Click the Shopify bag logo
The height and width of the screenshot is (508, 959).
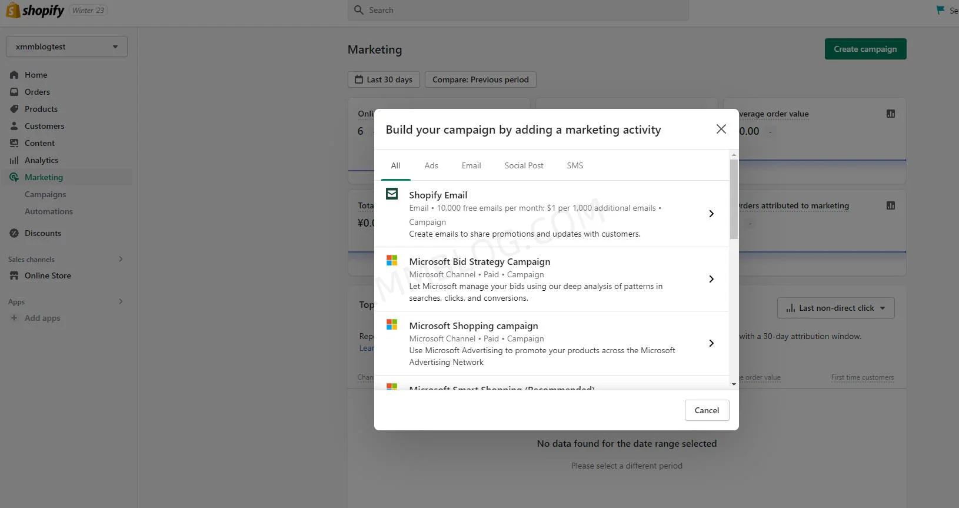[x=13, y=10]
